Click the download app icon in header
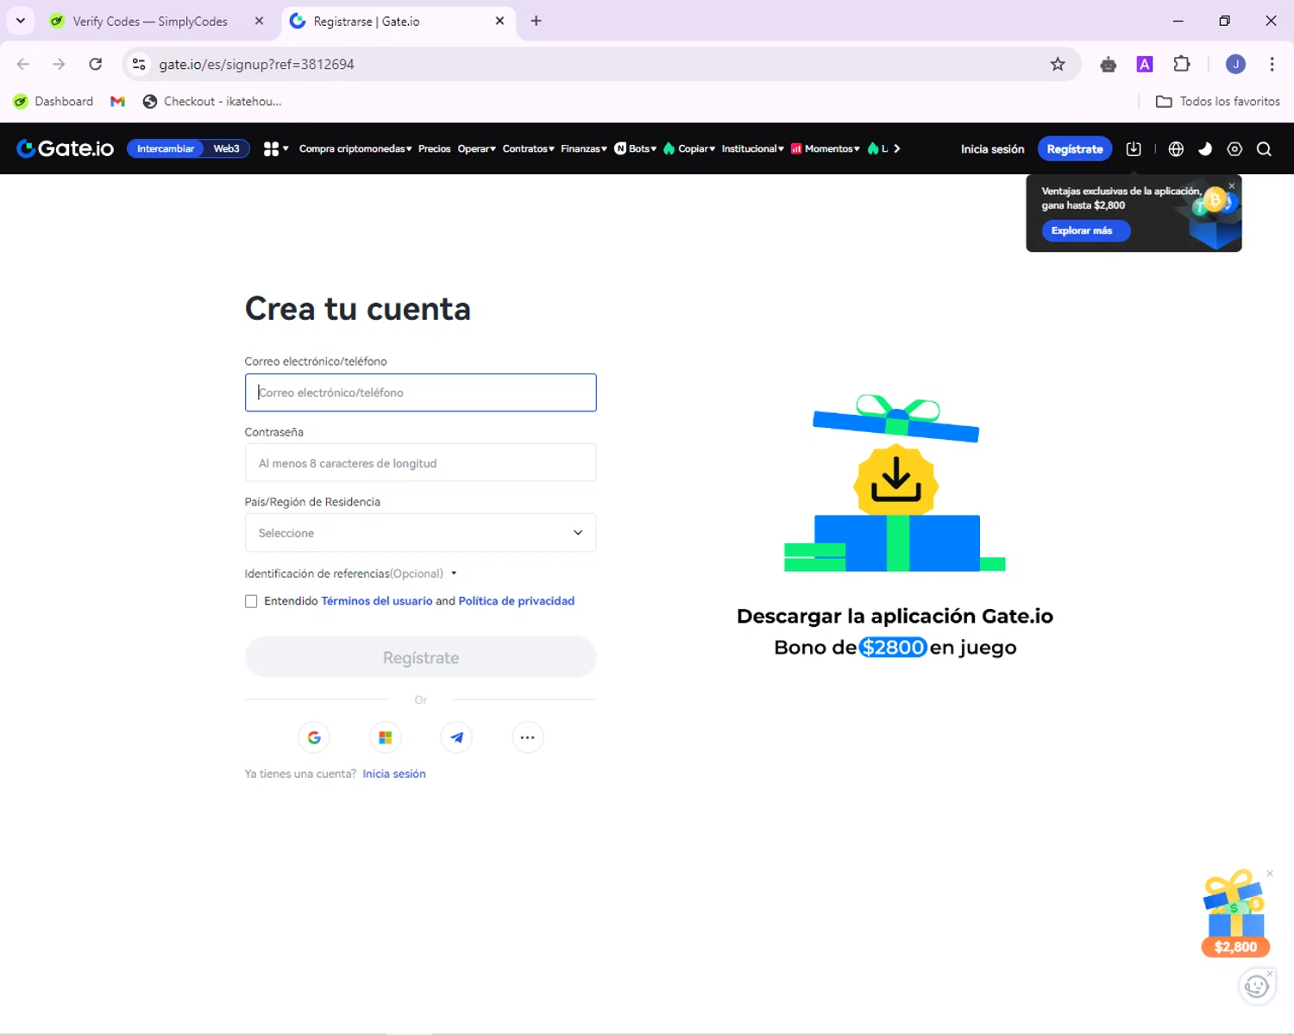Viewport: 1294px width, 1035px height. [x=1134, y=148]
